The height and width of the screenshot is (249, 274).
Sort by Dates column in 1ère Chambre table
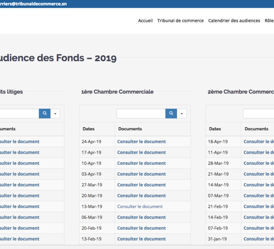click(x=89, y=129)
